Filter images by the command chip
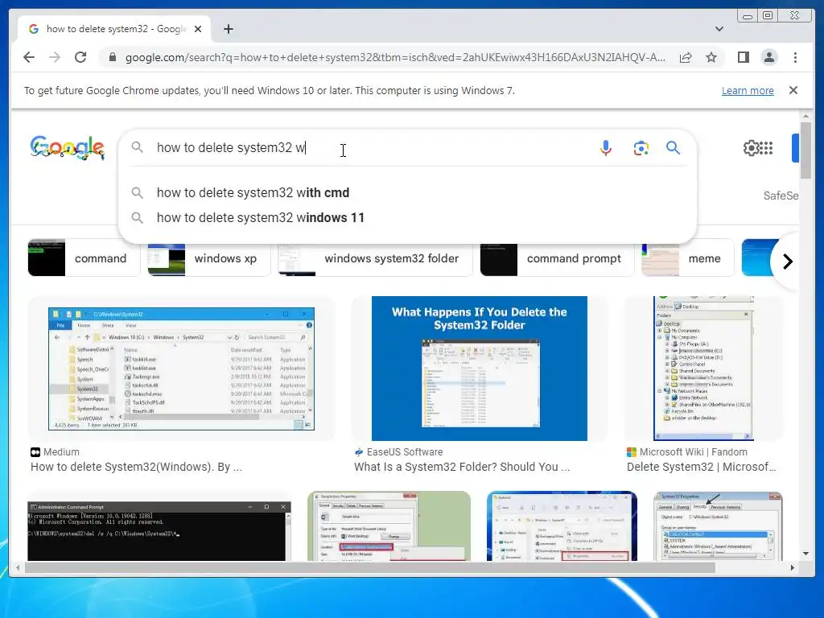This screenshot has width=824, height=618. [x=84, y=258]
